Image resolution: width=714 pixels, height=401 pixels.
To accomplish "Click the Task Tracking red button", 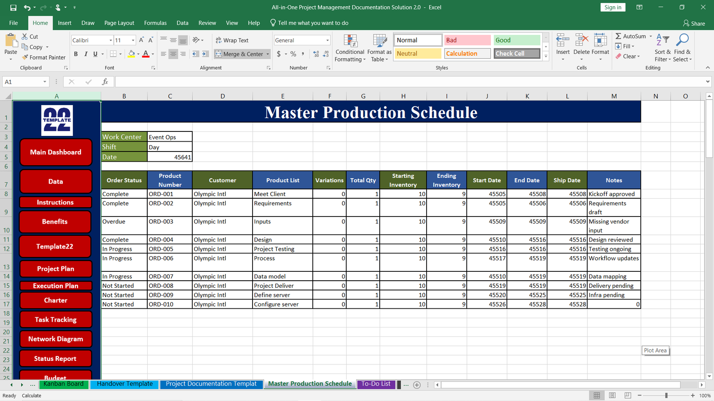I will (56, 319).
